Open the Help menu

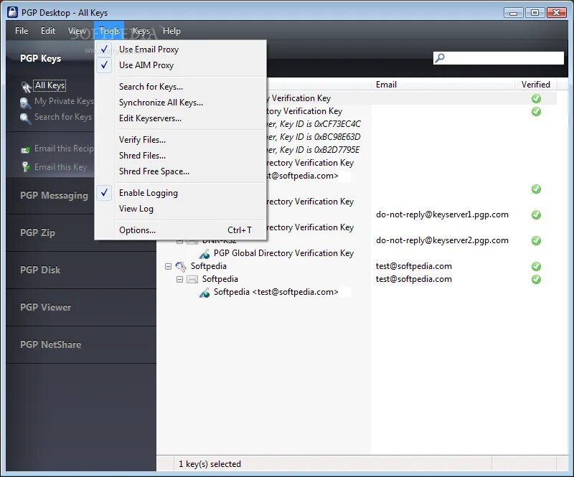point(171,31)
